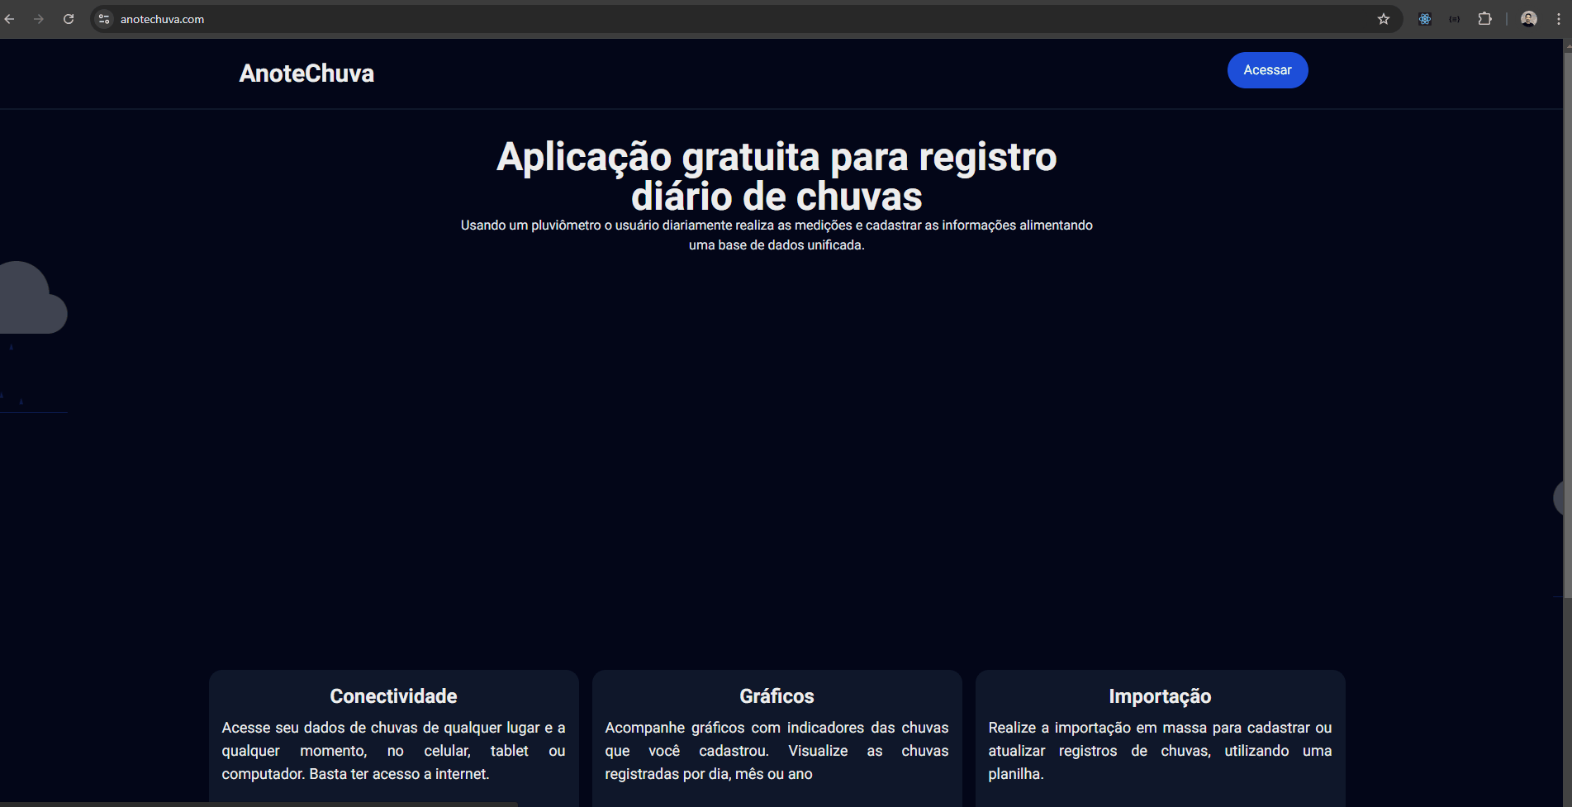Go back with the browser back arrow
Screen dimensions: 1572x807
pyautogui.click(x=10, y=19)
